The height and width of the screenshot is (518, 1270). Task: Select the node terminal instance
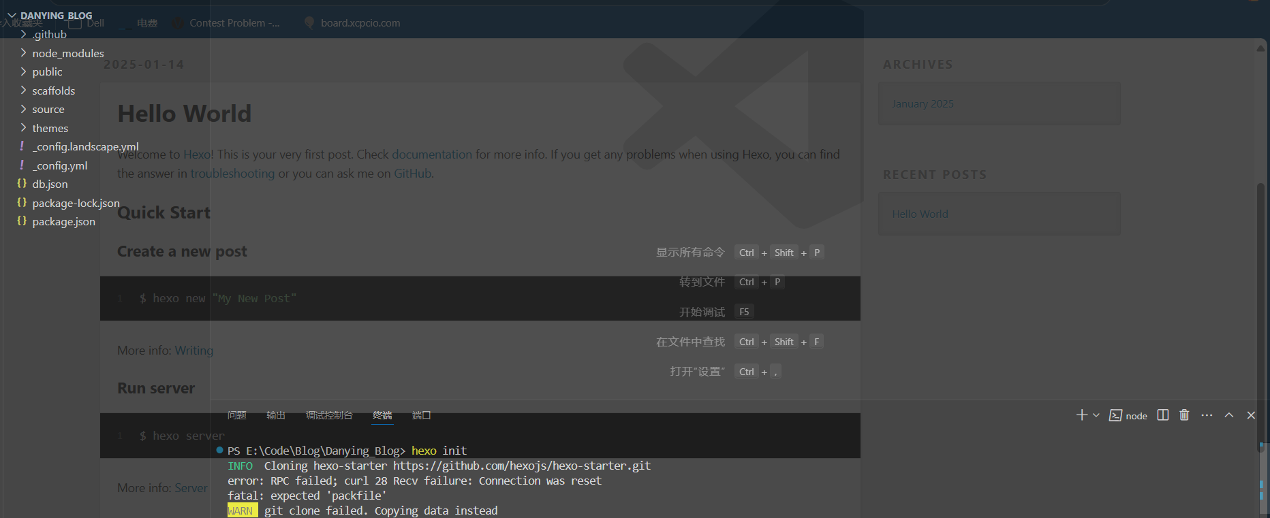tap(1128, 415)
